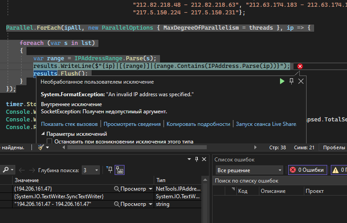Expand Просмотр dropdown for {194.206.161.47} row
The image size is (347, 223).
(x=150, y=189)
